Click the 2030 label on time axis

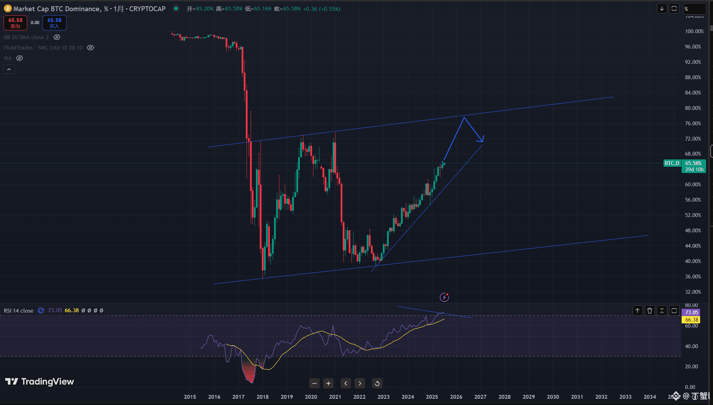tap(553, 397)
